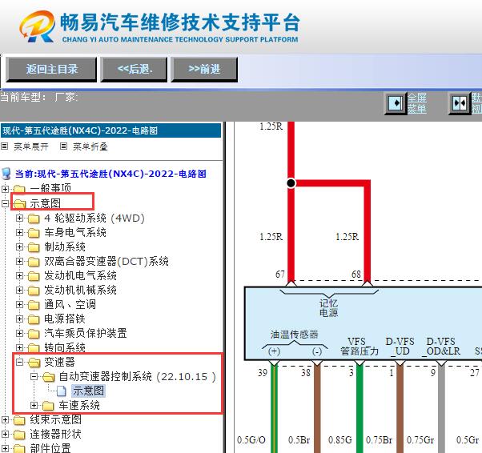Click the open folder icon of 自动变速器控制系统
Screen dimensions: 482x453
49,377
